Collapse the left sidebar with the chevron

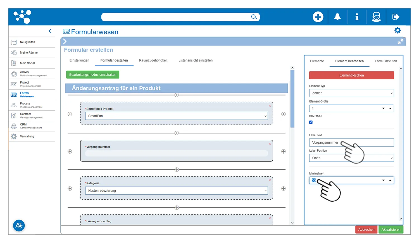click(50, 31)
